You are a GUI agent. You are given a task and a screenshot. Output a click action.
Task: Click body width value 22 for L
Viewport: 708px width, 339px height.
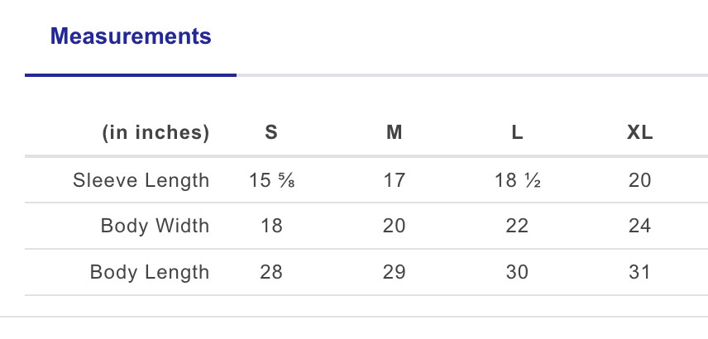518,226
